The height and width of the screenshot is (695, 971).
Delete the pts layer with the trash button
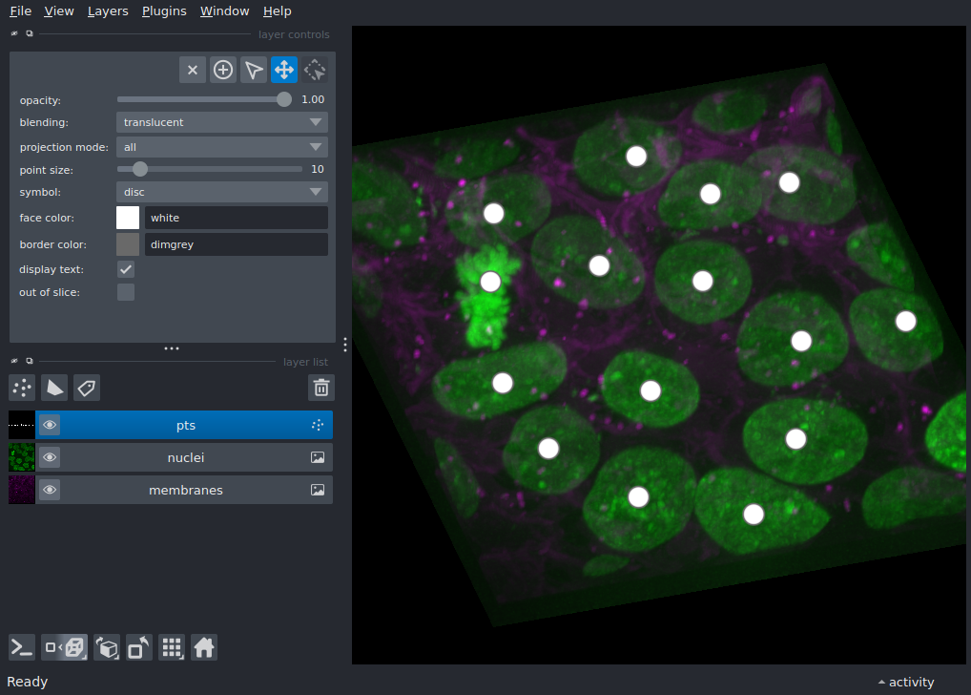pos(320,388)
